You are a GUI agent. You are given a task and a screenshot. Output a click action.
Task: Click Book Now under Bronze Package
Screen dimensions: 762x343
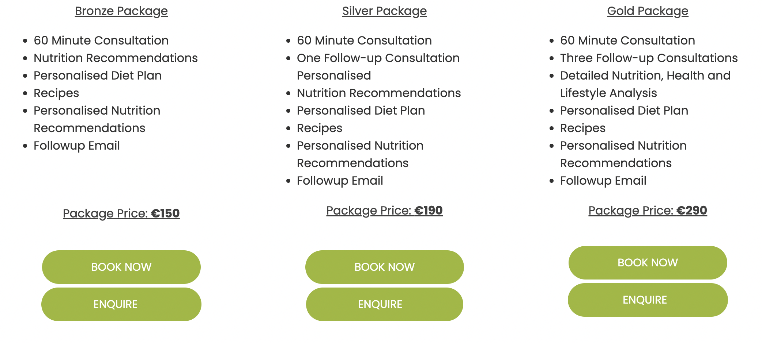pyautogui.click(x=121, y=267)
